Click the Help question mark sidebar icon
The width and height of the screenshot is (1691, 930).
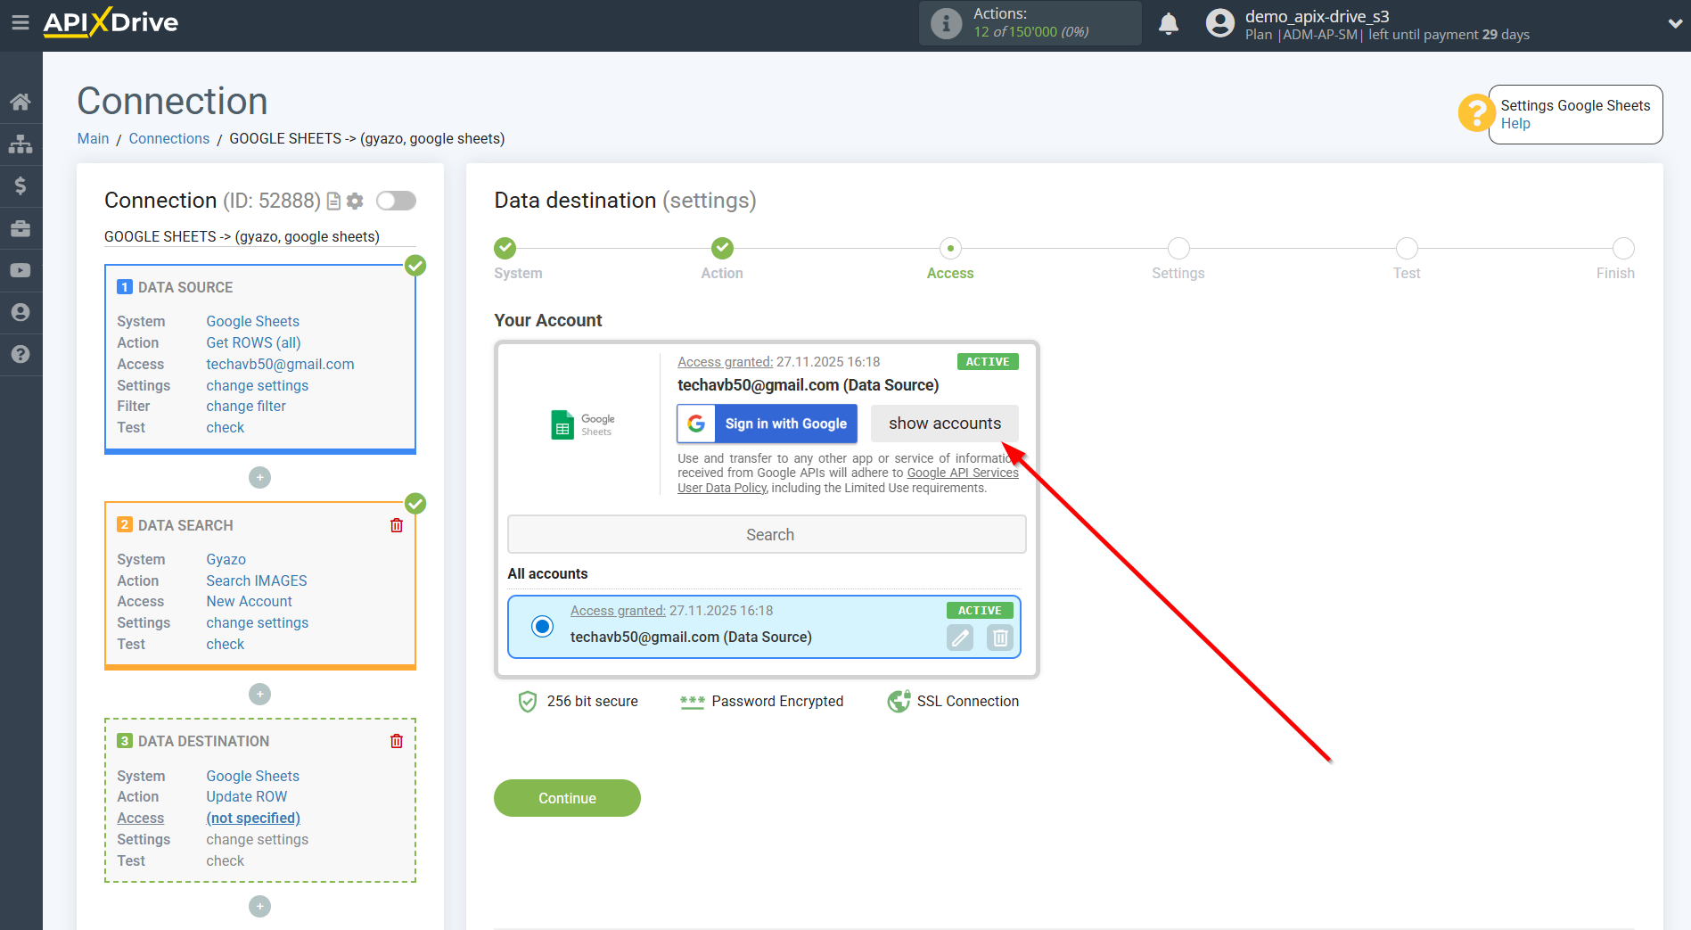tap(21, 355)
